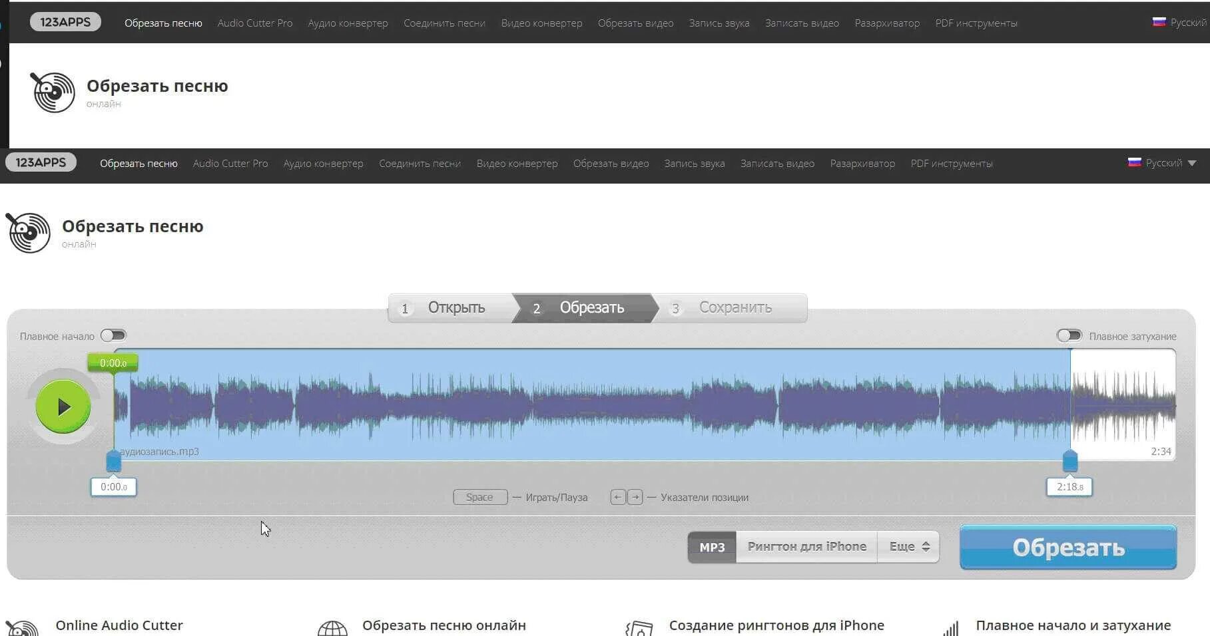This screenshot has width=1210, height=636.
Task: Click the start time field showing 0:00.0
Action: pos(113,487)
